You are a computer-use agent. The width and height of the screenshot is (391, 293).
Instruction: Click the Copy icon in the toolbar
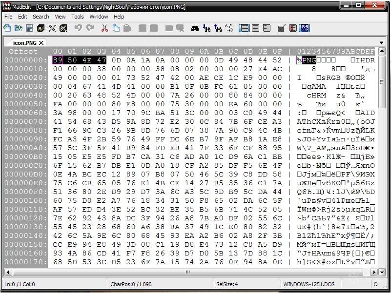116,28
